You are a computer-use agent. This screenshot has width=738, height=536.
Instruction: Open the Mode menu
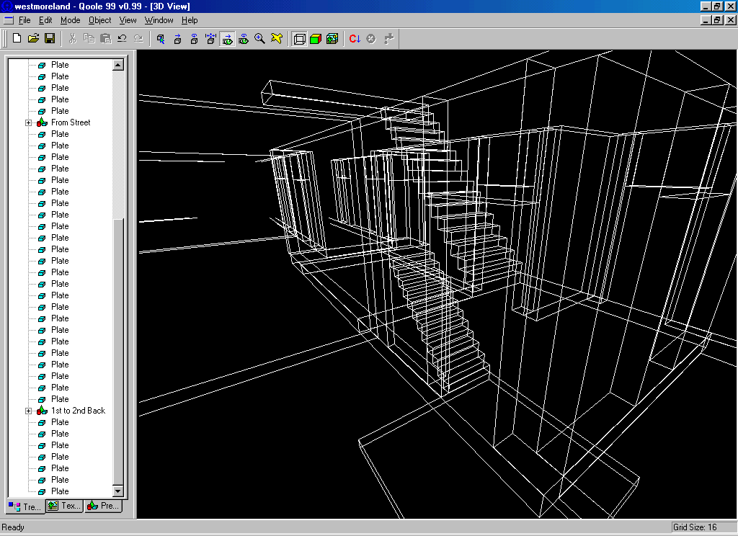coord(71,20)
